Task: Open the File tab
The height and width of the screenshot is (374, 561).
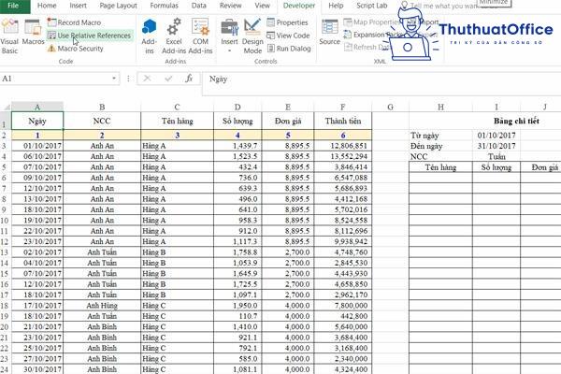Action: tap(13, 6)
